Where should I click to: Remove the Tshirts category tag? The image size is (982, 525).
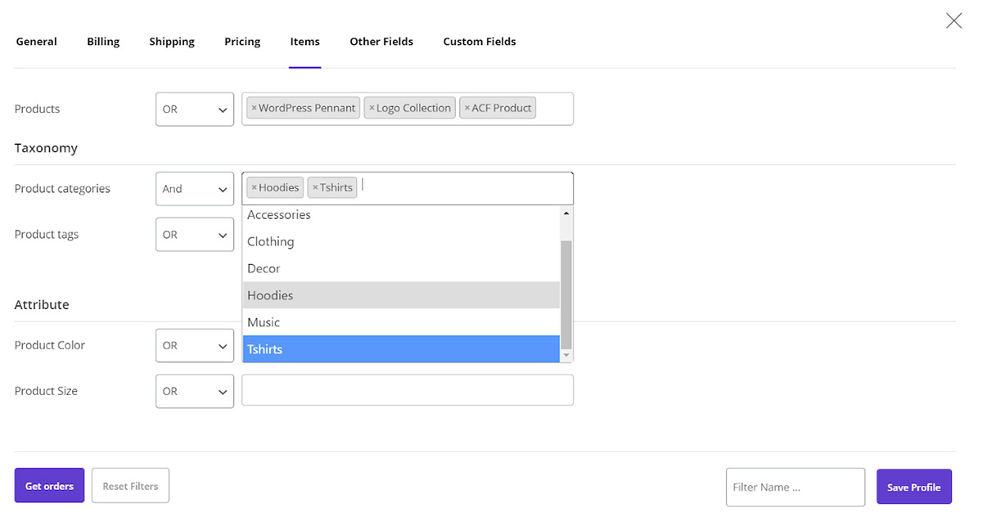[x=315, y=188]
